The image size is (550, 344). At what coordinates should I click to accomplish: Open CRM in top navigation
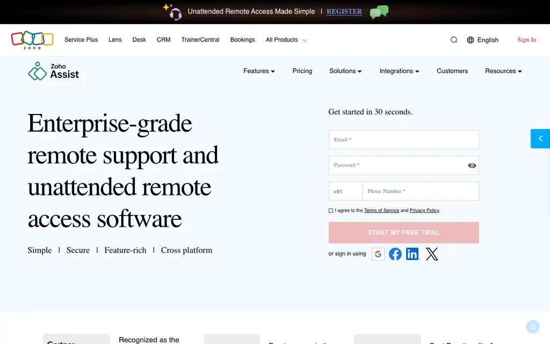tap(163, 40)
